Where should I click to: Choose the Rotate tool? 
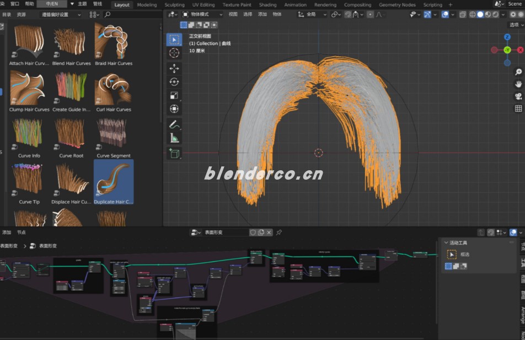pos(174,82)
